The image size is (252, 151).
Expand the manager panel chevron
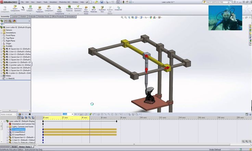click(x=29, y=21)
